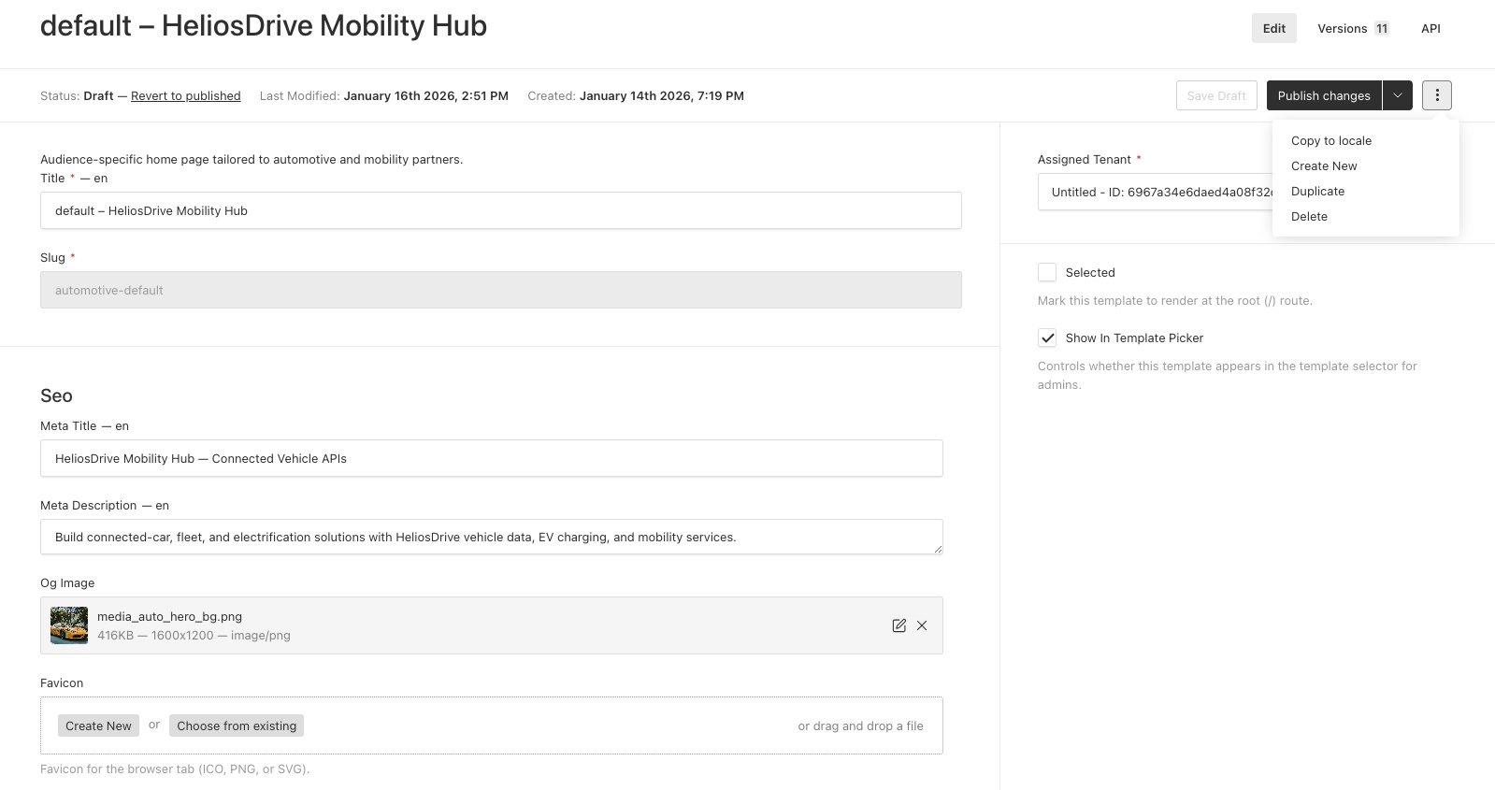Uncheck Show In Template Picker
The width and height of the screenshot is (1495, 790).
(x=1047, y=338)
